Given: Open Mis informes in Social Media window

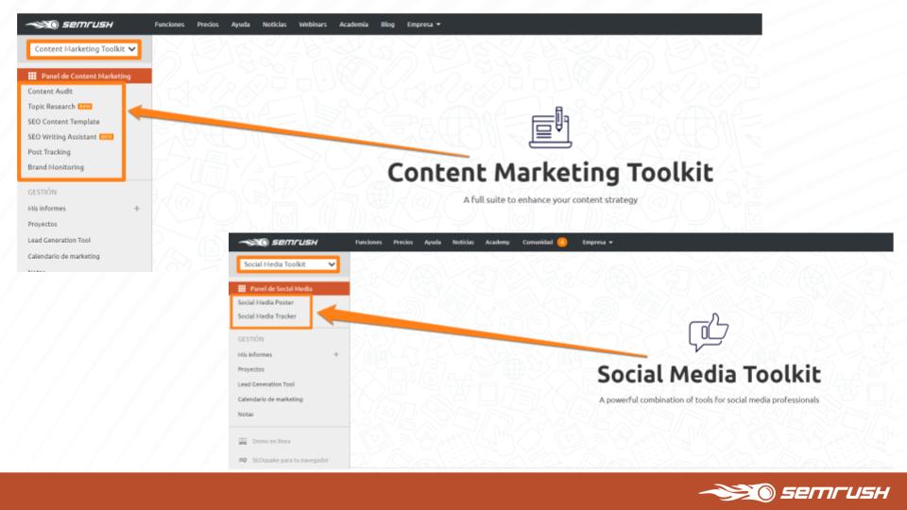Looking at the screenshot, I should pyautogui.click(x=254, y=354).
